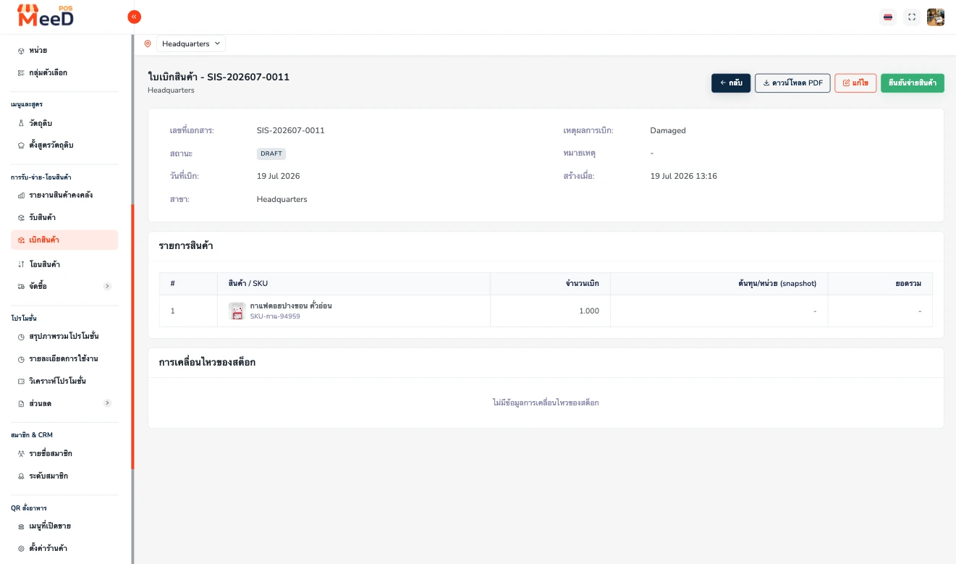Click the กลับ back button
The image size is (956, 564).
(731, 83)
